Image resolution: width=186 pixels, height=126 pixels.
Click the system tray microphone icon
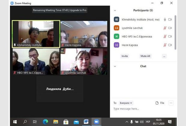point(132,122)
